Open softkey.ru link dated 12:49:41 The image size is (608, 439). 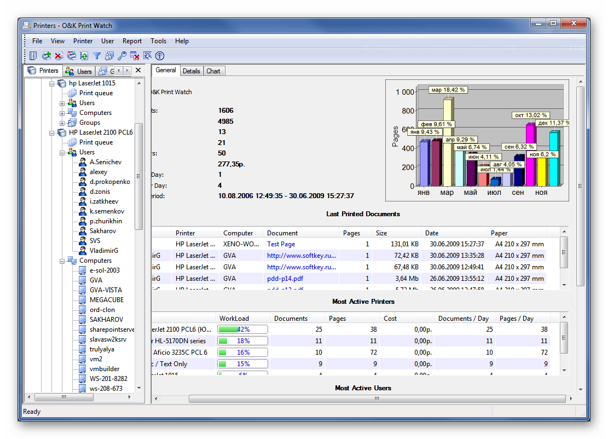point(302,267)
